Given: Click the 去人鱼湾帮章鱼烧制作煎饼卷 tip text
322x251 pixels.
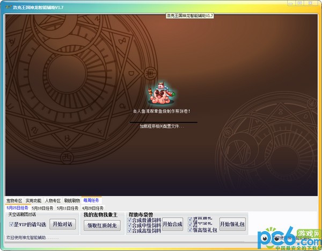Looking at the screenshot, I should 162,111.
